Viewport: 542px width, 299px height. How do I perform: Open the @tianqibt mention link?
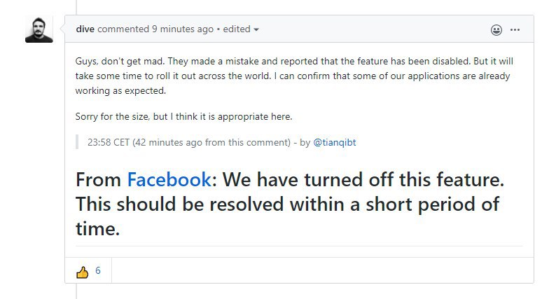[334, 142]
